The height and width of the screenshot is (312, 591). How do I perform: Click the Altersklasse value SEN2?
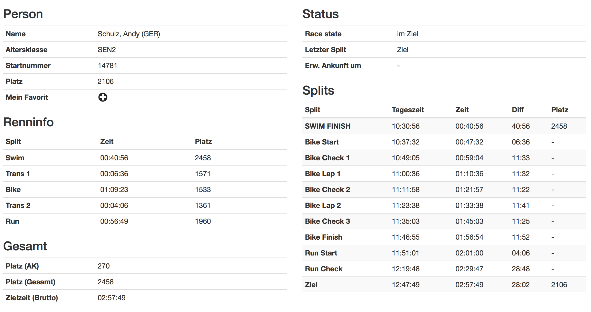tap(107, 50)
